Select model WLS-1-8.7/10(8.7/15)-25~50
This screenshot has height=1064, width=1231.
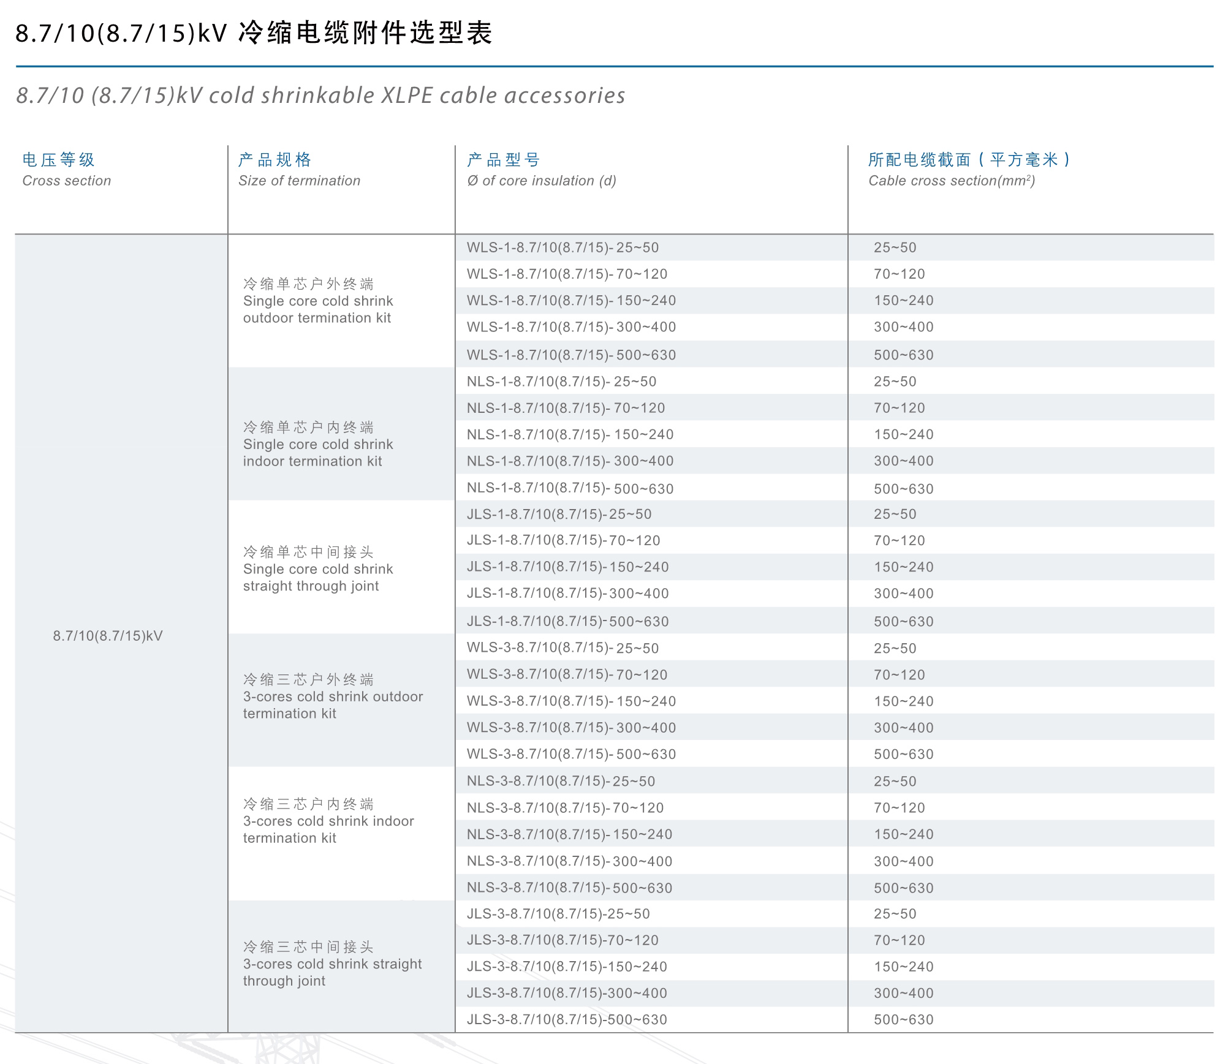click(x=562, y=247)
